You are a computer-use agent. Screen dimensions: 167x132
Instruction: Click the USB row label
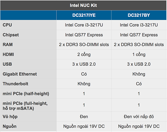pyautogui.click(x=7, y=64)
